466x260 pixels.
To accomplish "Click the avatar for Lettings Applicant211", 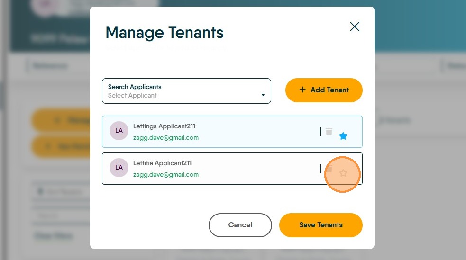I will (x=119, y=130).
